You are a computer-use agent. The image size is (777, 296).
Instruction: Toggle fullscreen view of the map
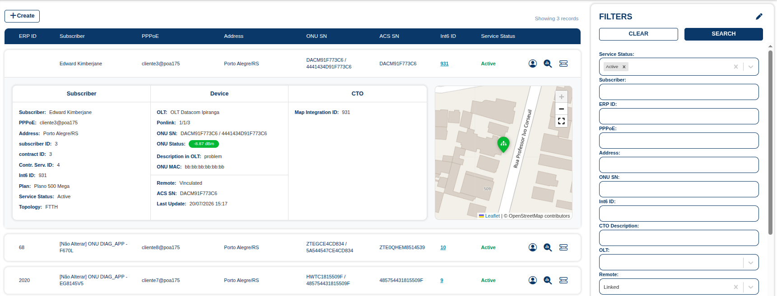tap(561, 121)
